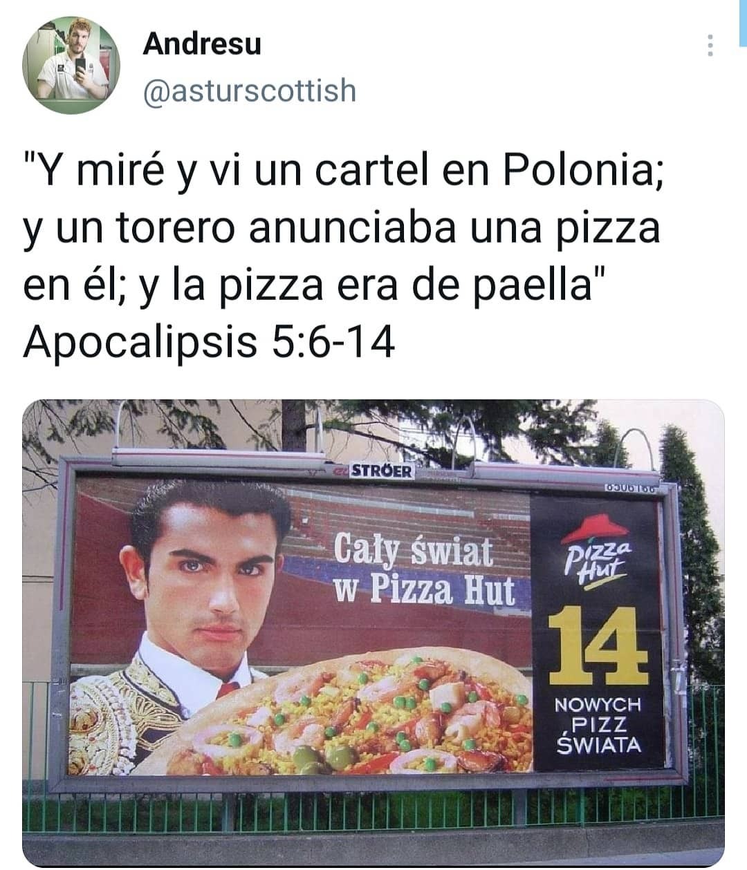
Task: Click the STRÖER label above billboard
Action: coord(382,471)
